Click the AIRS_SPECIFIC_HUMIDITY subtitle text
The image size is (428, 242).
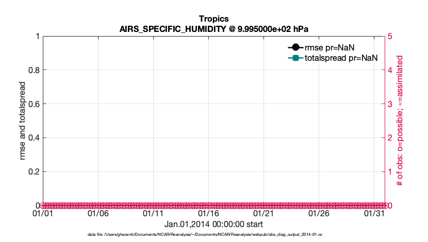(x=213, y=28)
